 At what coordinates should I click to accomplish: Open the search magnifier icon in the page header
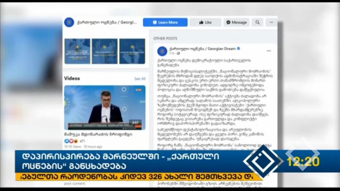click(x=257, y=22)
